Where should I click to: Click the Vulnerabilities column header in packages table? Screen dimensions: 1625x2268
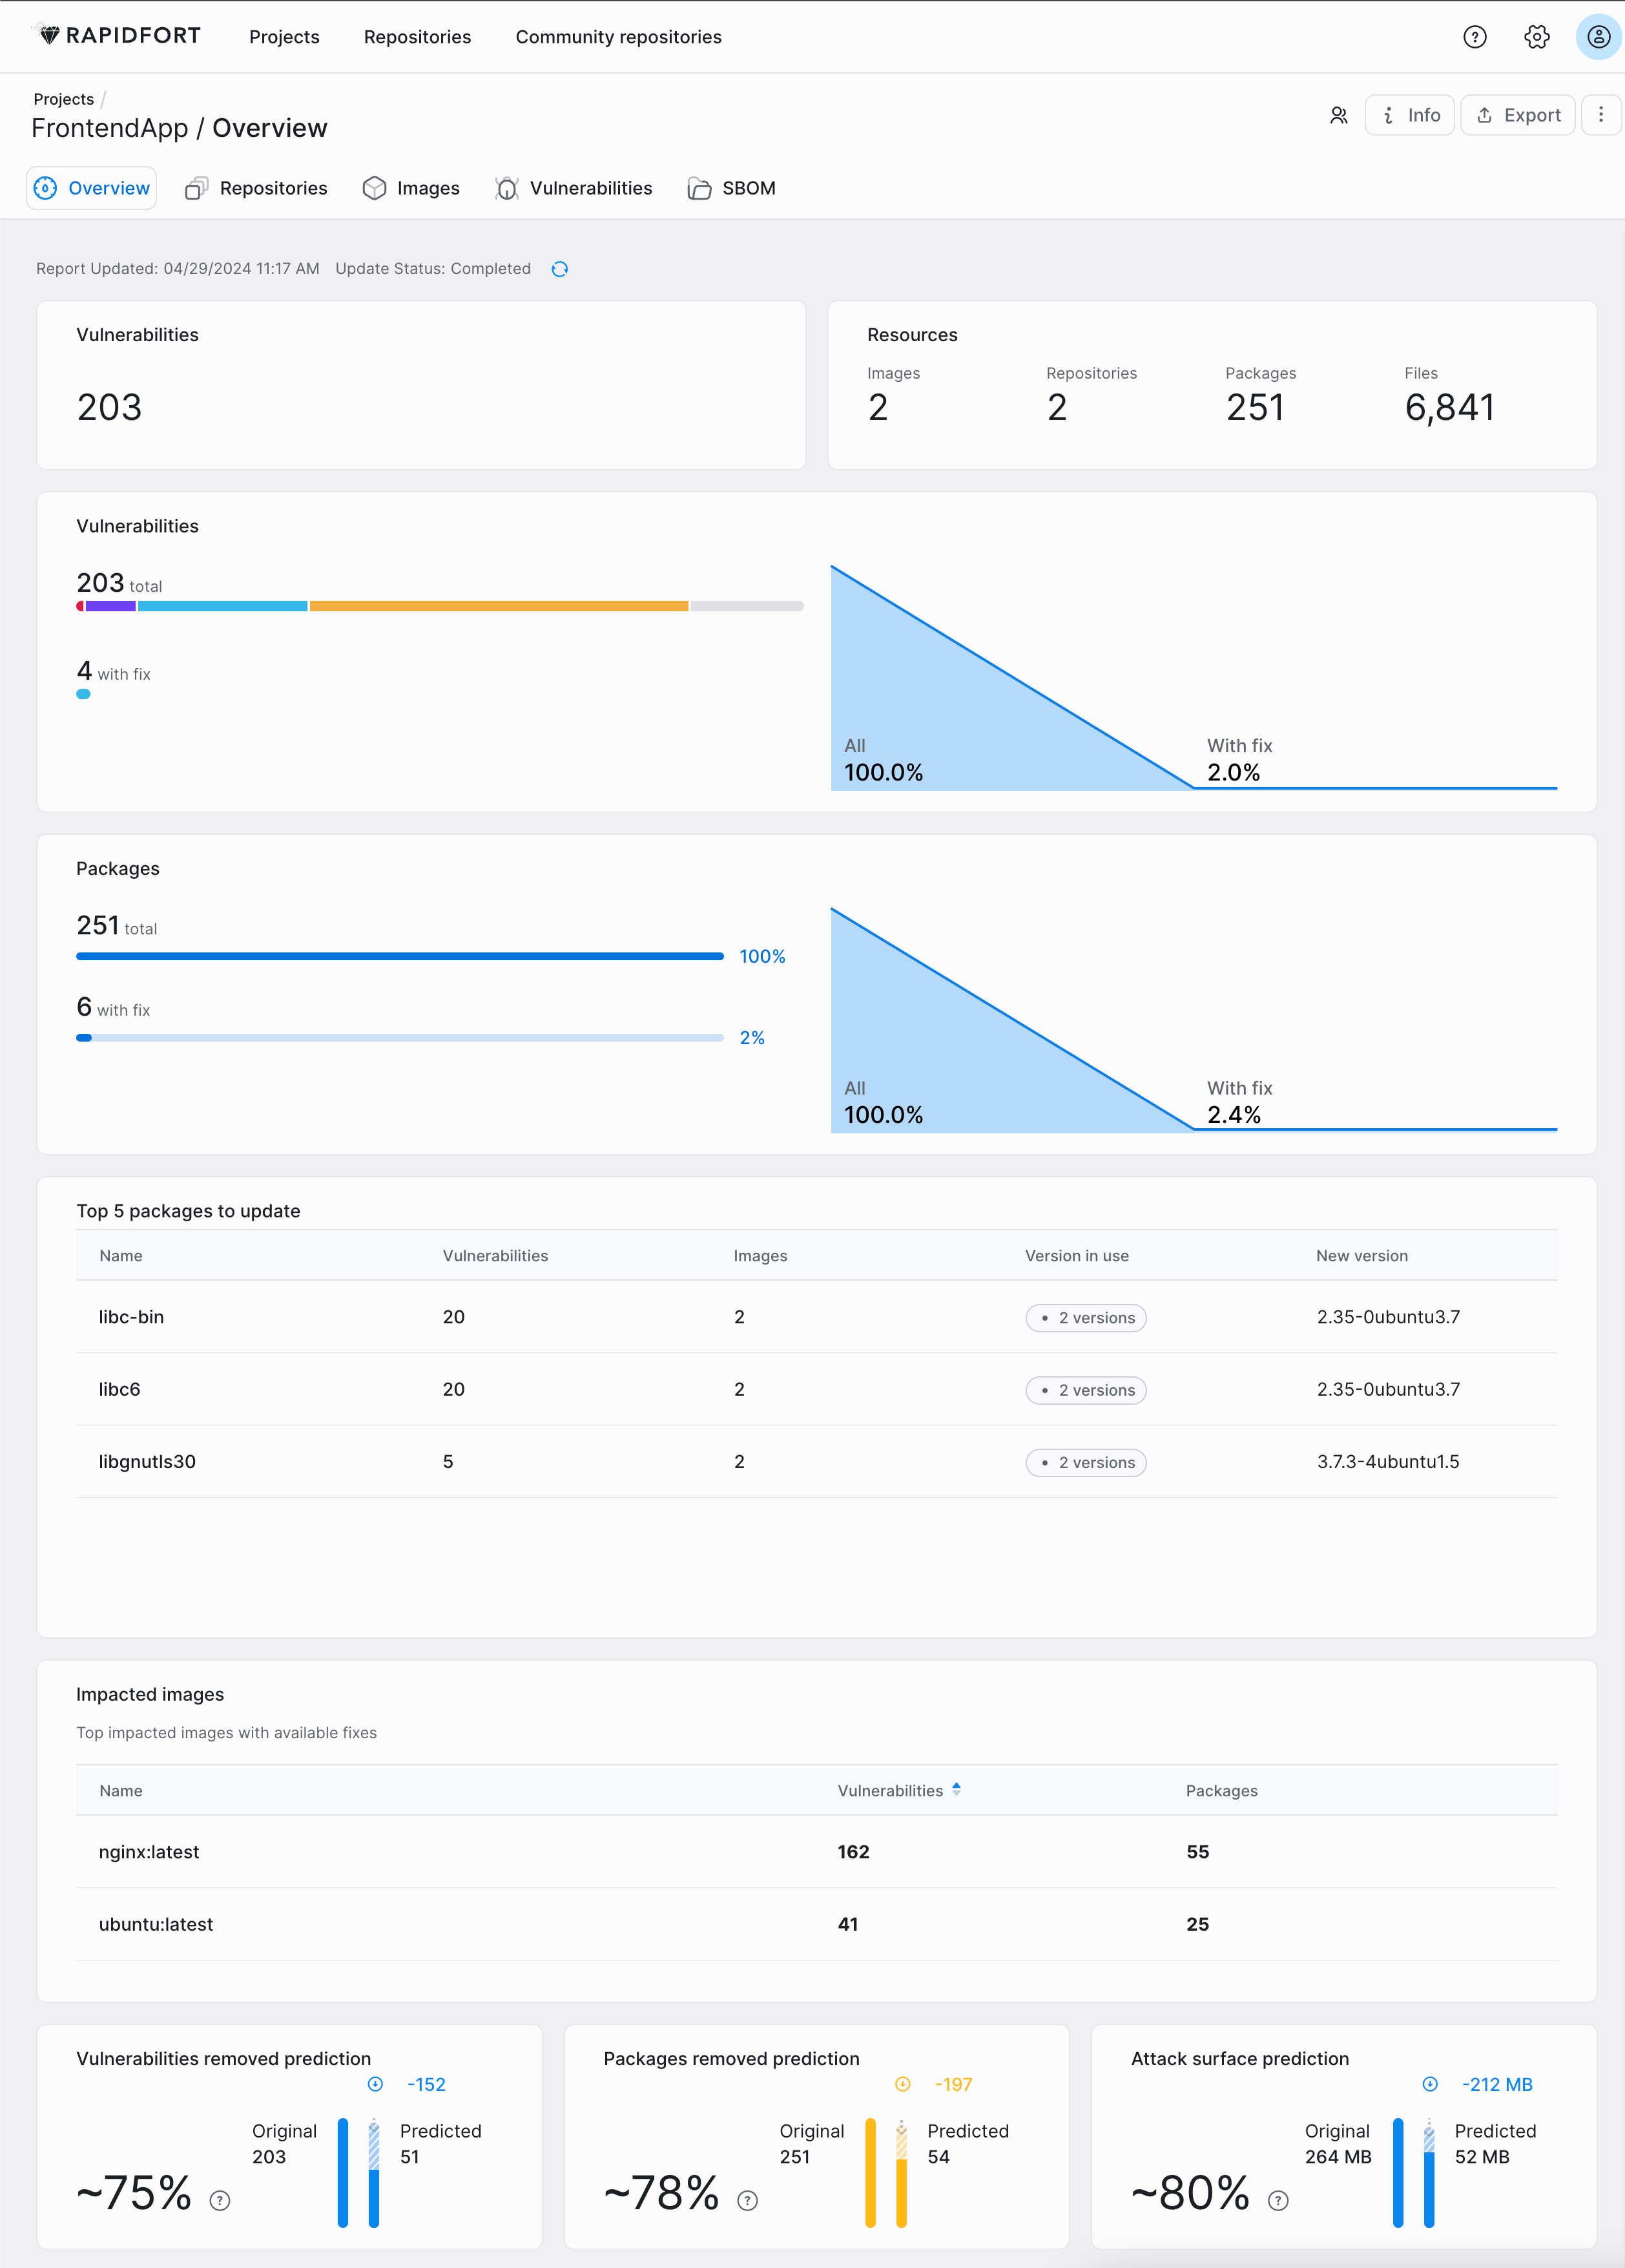coord(495,1256)
